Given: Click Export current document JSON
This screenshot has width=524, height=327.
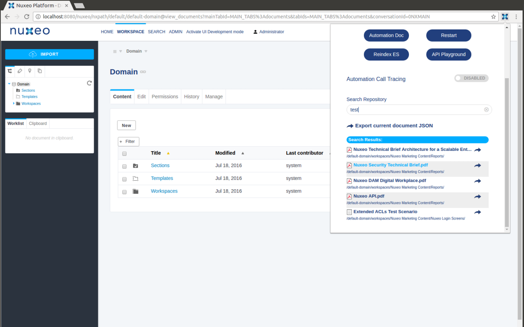Looking at the screenshot, I should [390, 126].
